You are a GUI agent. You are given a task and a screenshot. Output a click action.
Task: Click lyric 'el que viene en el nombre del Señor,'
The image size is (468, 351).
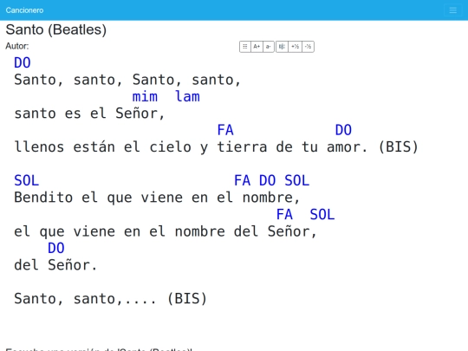pos(166,231)
